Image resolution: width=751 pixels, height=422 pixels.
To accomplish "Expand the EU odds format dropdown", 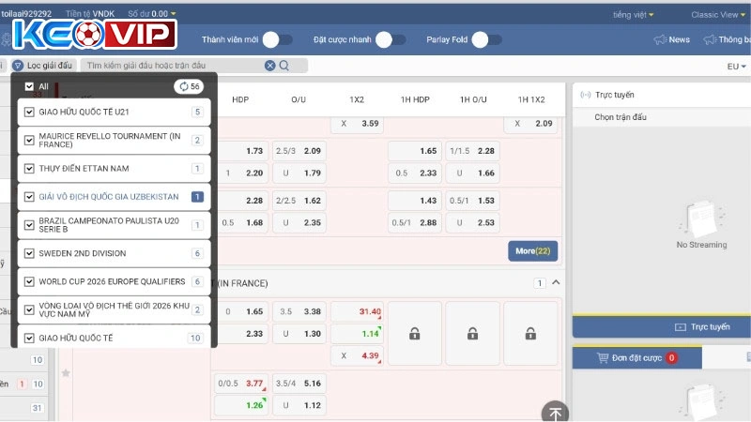I will coord(735,67).
